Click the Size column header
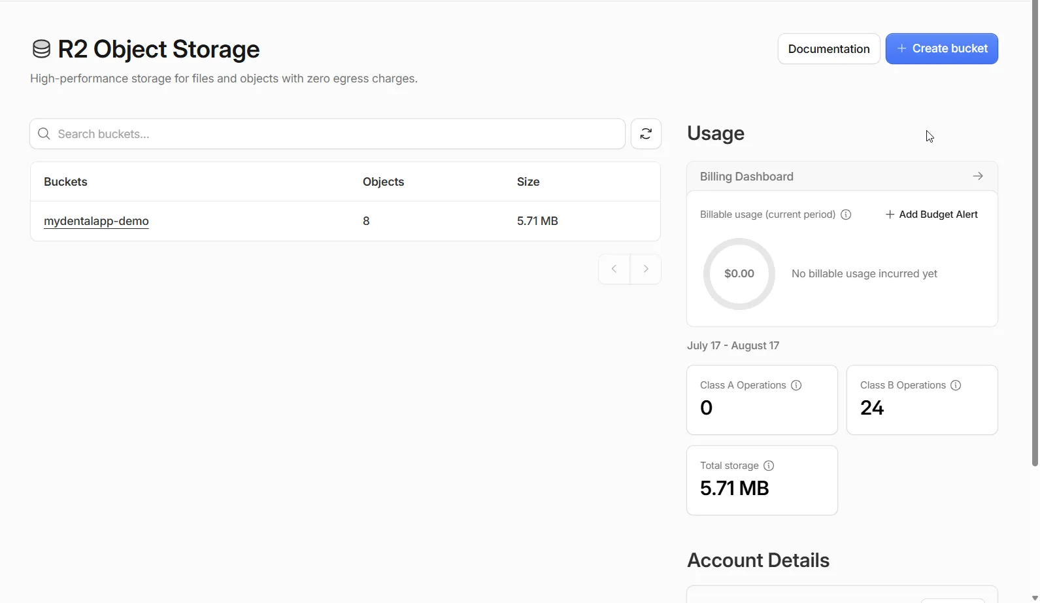This screenshot has width=1040, height=603. (528, 182)
